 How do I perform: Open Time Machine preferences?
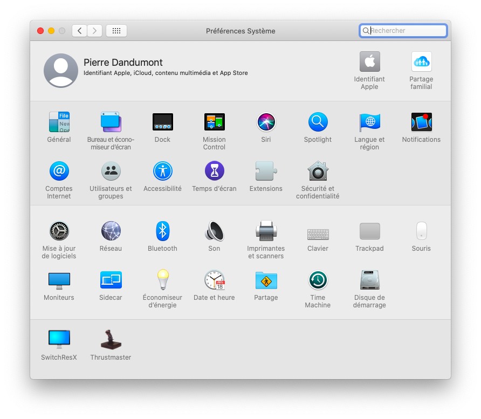click(318, 280)
